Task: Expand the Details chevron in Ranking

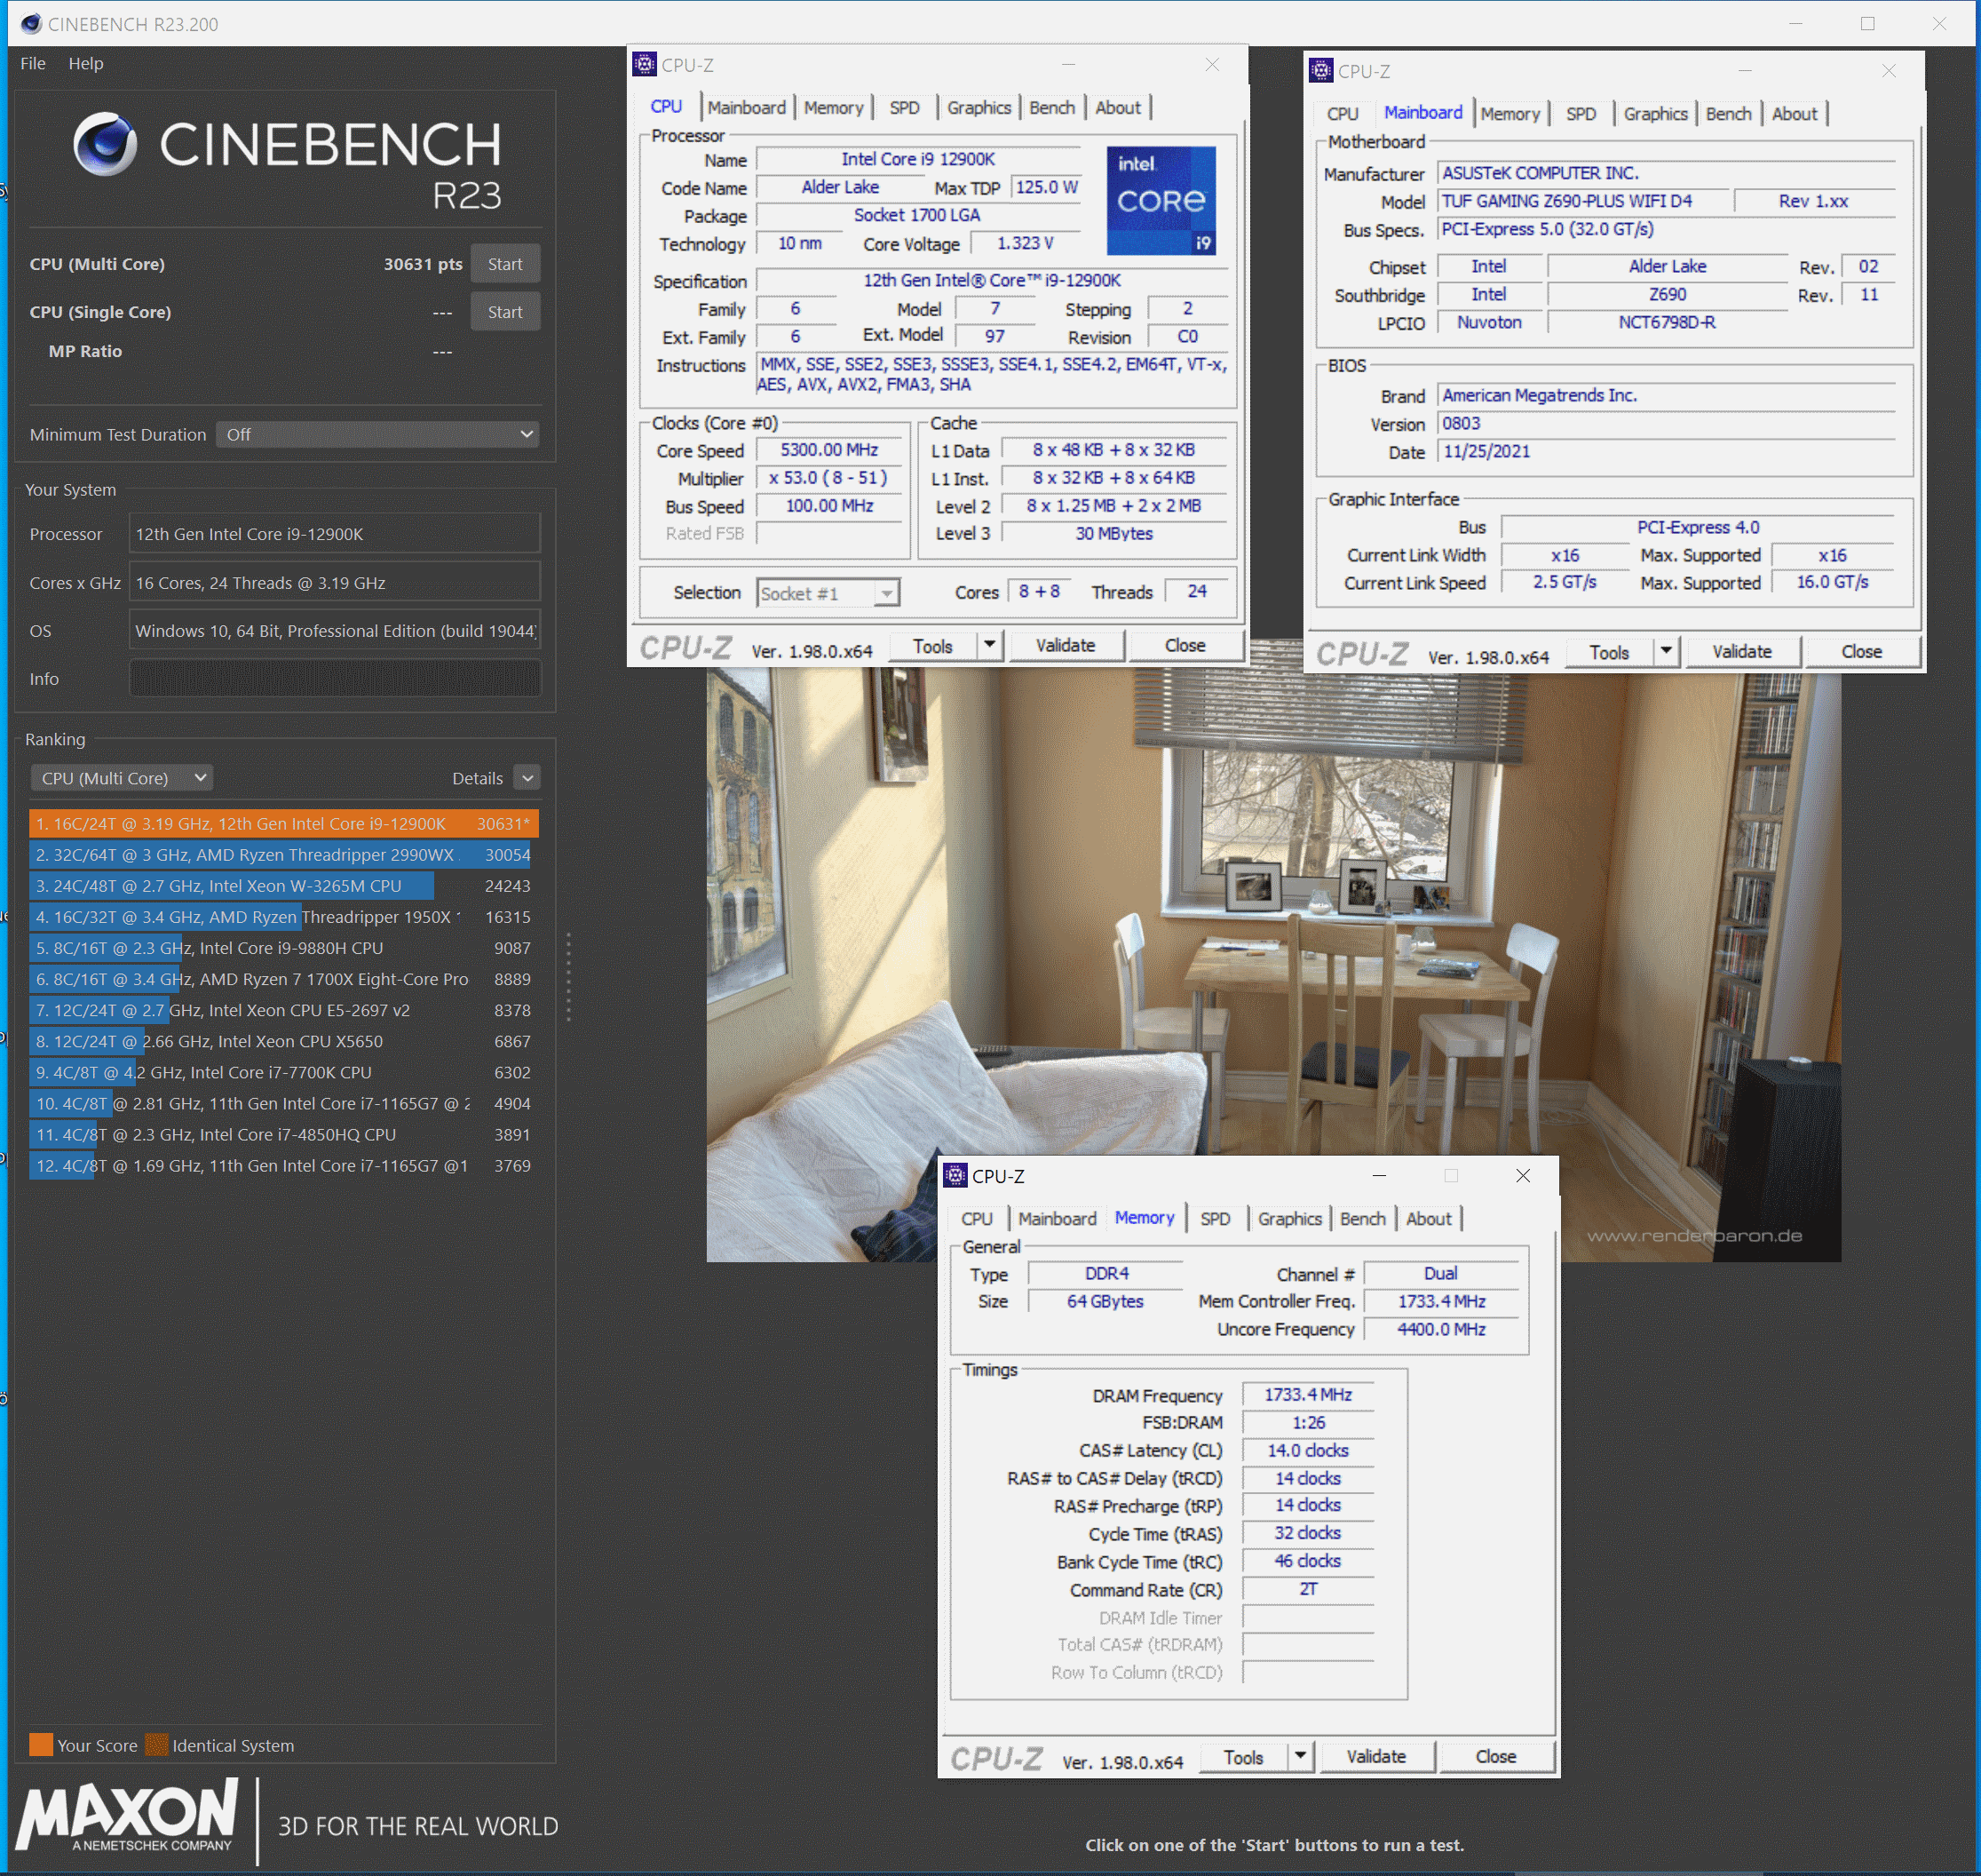Action: click(527, 778)
